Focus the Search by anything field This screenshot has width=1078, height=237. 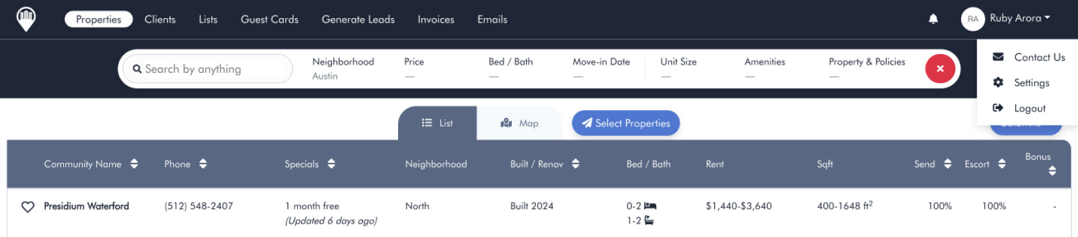207,69
